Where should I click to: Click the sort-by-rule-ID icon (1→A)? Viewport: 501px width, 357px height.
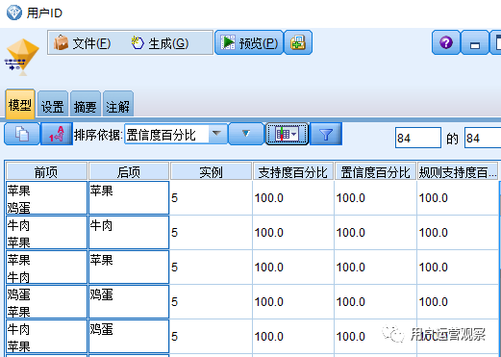click(57, 134)
